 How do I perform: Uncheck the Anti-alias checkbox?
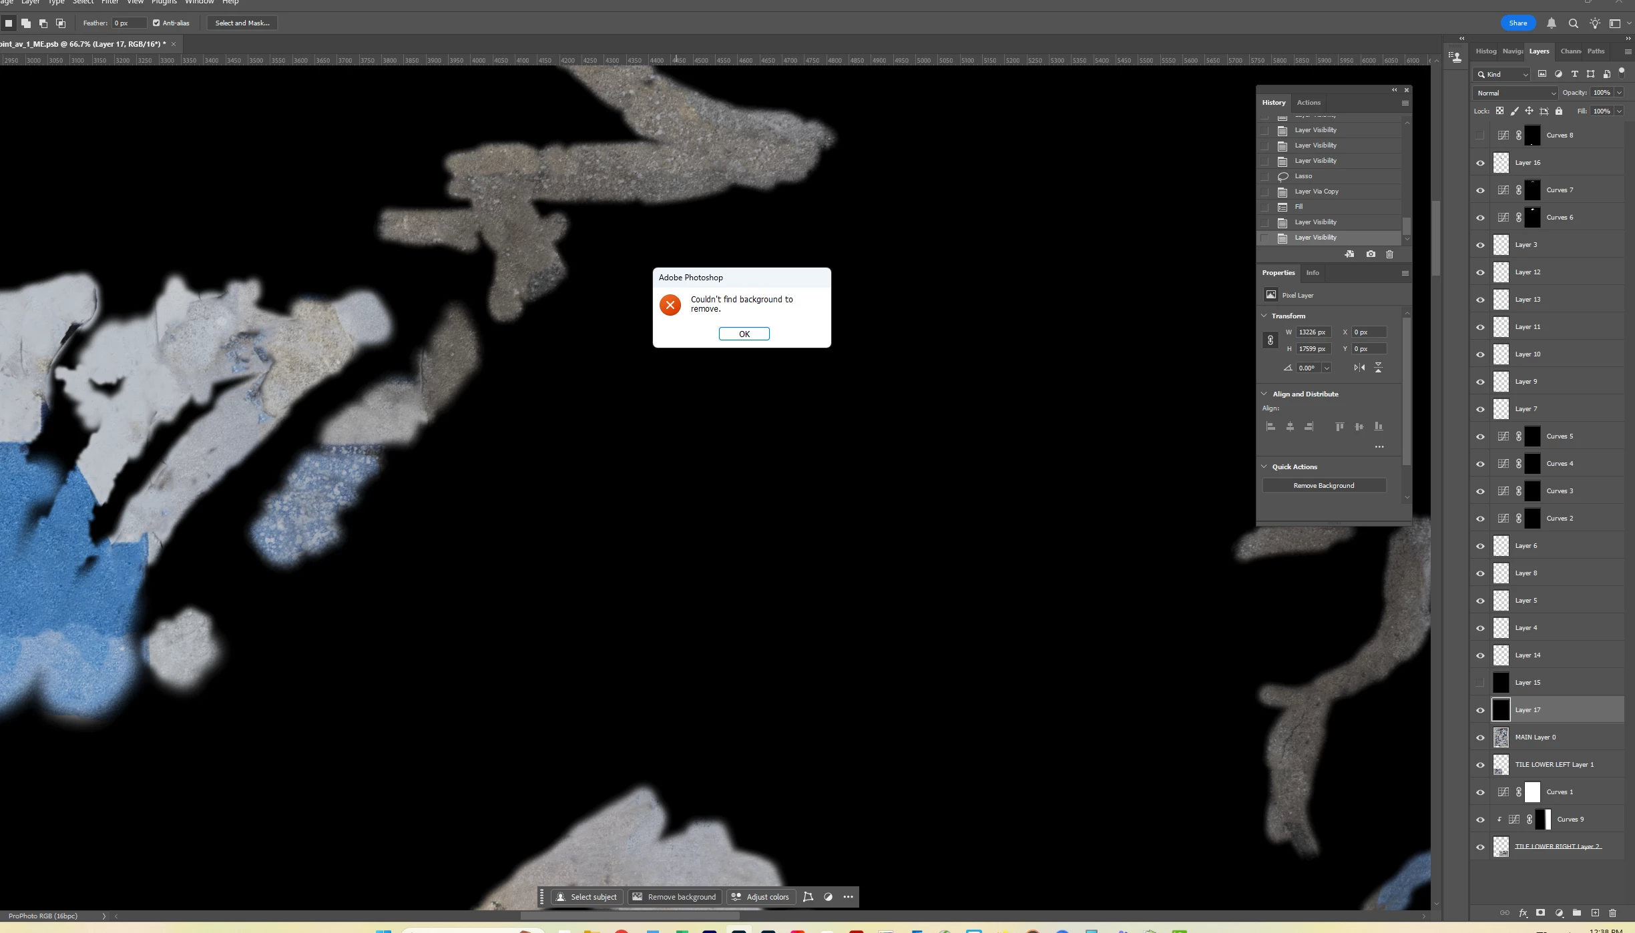[x=156, y=23]
